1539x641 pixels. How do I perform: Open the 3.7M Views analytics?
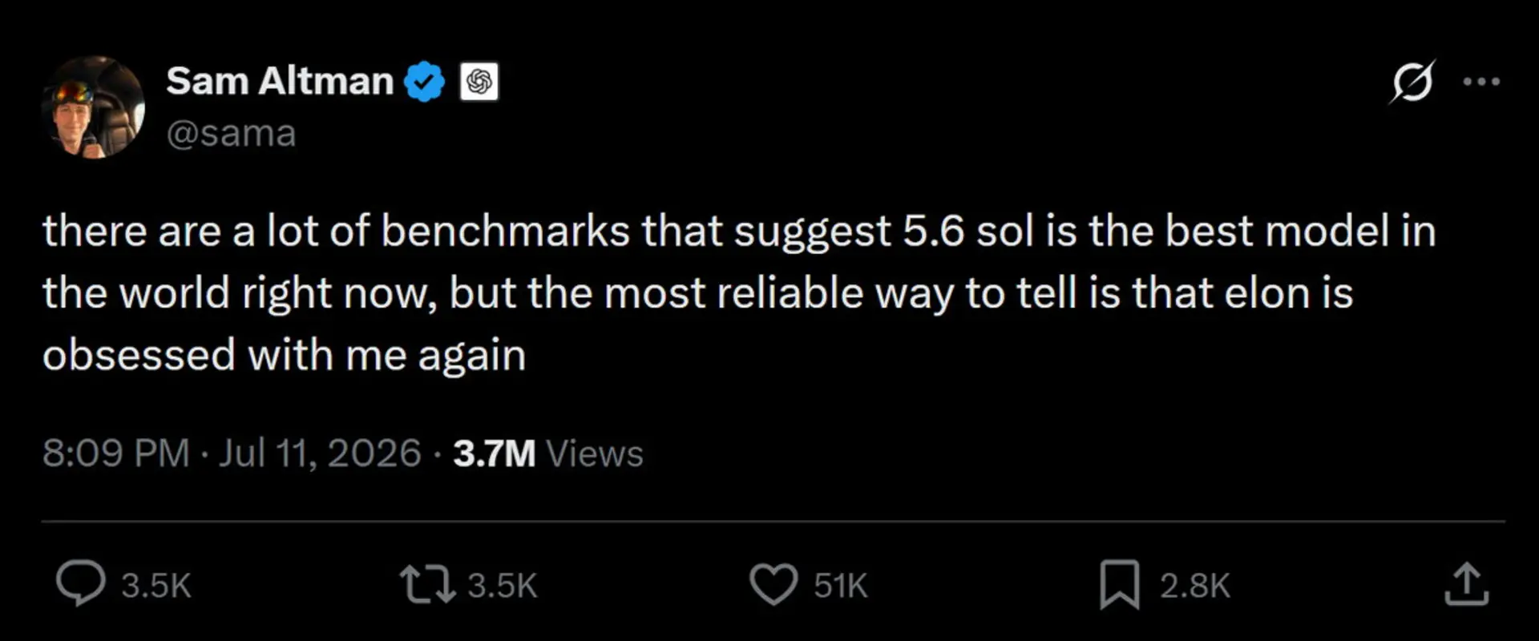point(548,454)
